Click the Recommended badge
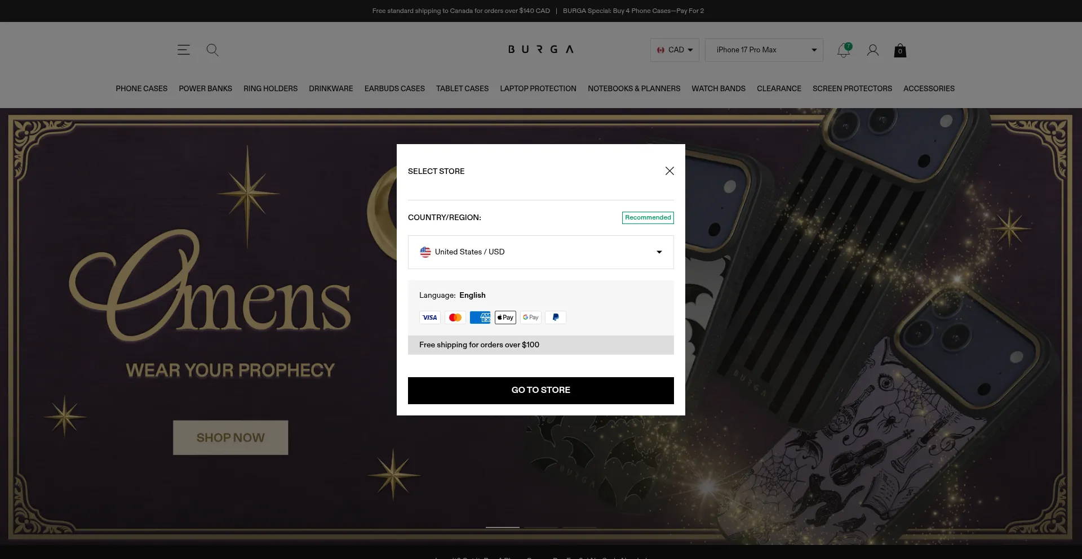 tap(648, 218)
